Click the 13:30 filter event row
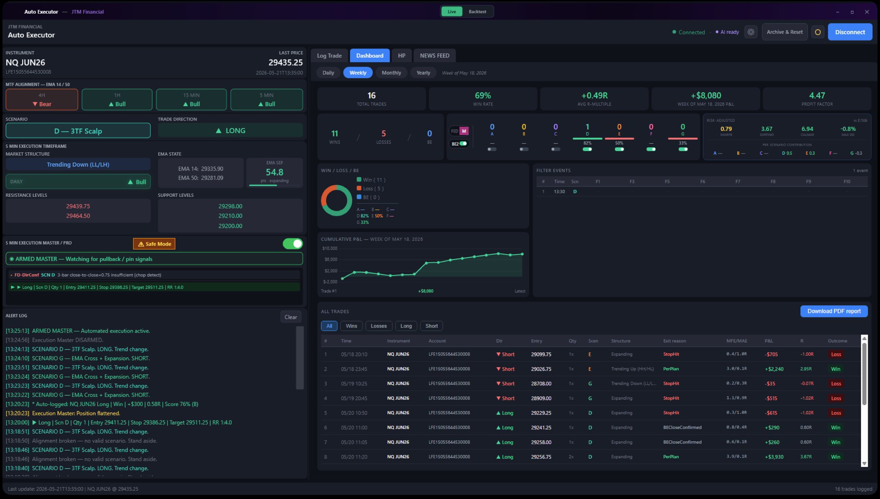The height and width of the screenshot is (499, 880). [702, 191]
